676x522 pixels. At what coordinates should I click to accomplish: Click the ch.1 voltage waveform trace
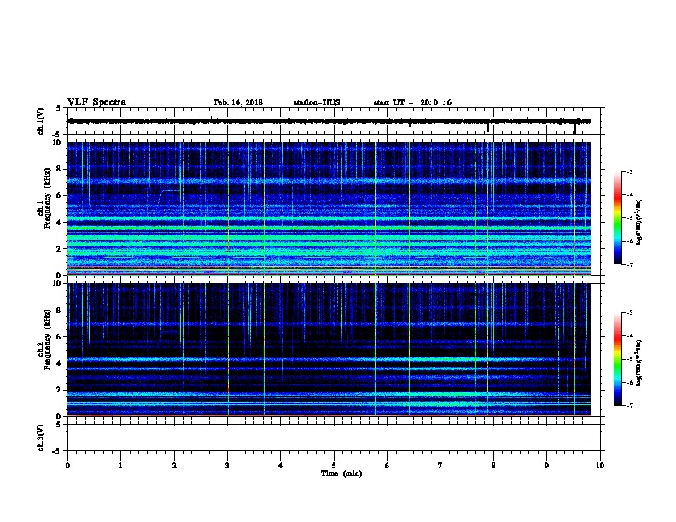[x=329, y=121]
